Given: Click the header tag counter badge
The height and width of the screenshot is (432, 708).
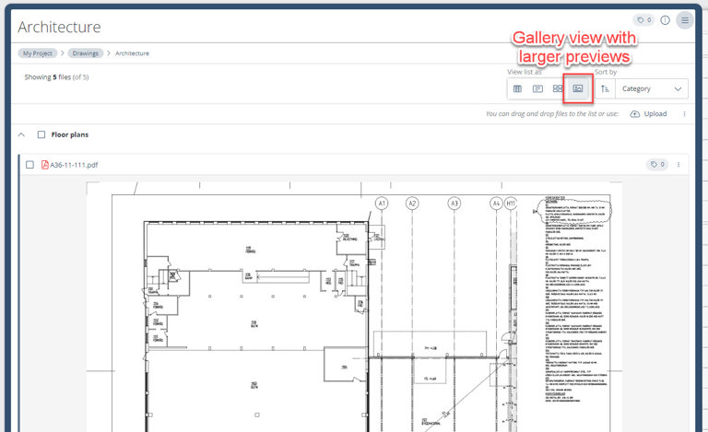Looking at the screenshot, I should (643, 20).
